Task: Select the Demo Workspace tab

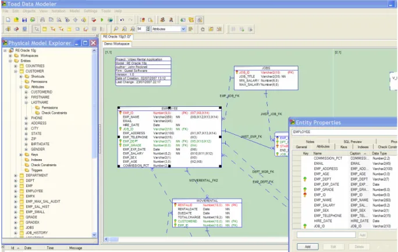Action: pos(117,44)
